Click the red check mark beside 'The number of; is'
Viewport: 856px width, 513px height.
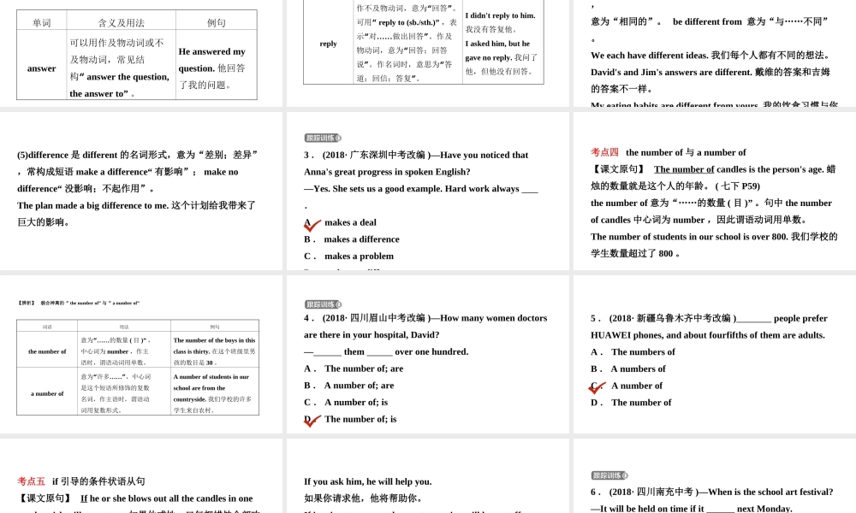tap(312, 421)
